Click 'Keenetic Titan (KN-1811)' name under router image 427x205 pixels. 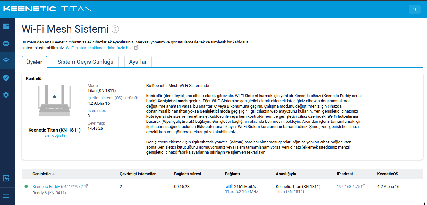point(54,130)
